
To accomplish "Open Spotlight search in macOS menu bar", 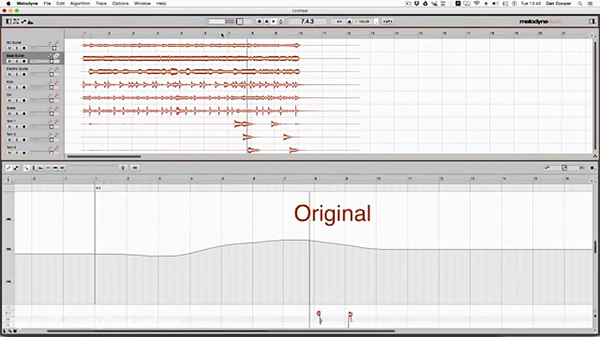I will (x=580, y=3).
